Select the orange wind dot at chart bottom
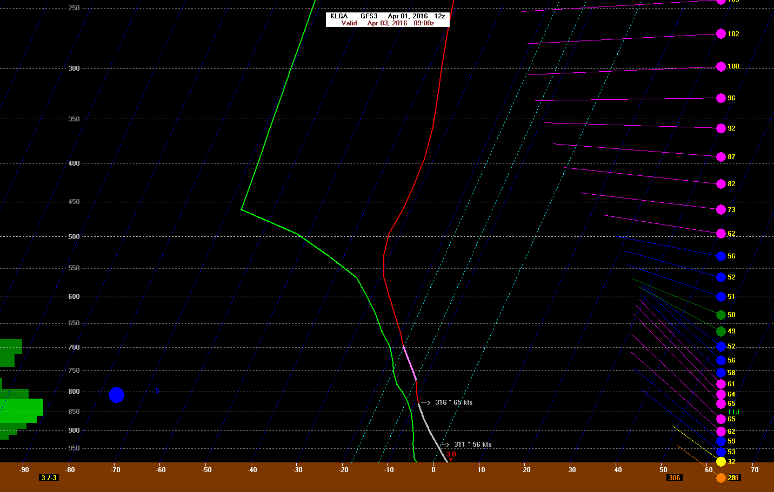This screenshot has height=492, width=774. (720, 478)
